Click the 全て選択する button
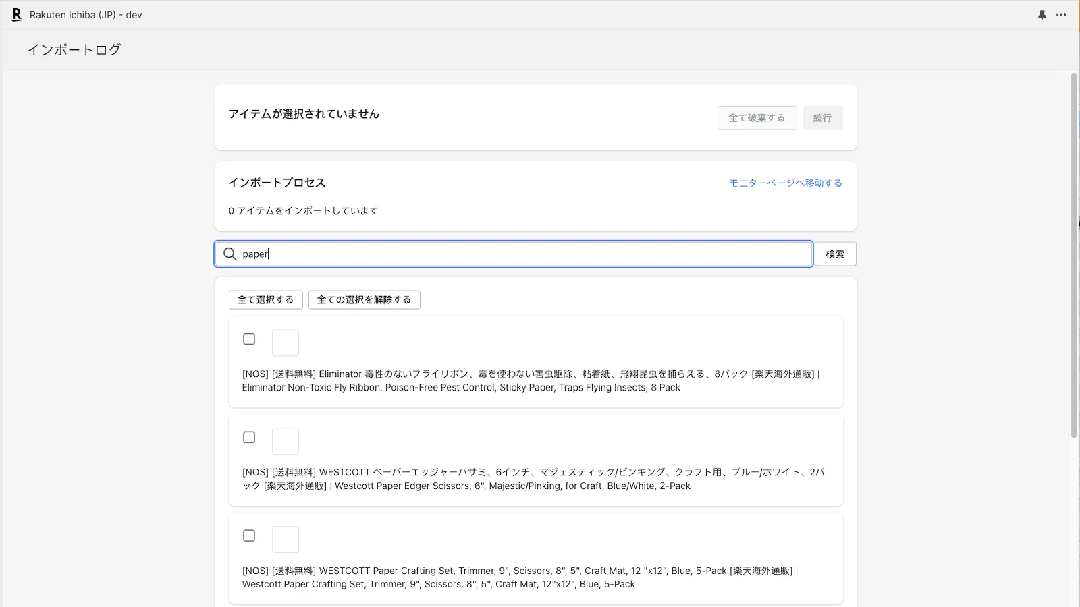This screenshot has height=607, width=1080. click(266, 300)
